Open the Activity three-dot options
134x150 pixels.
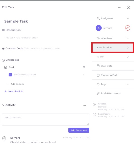[85, 105]
